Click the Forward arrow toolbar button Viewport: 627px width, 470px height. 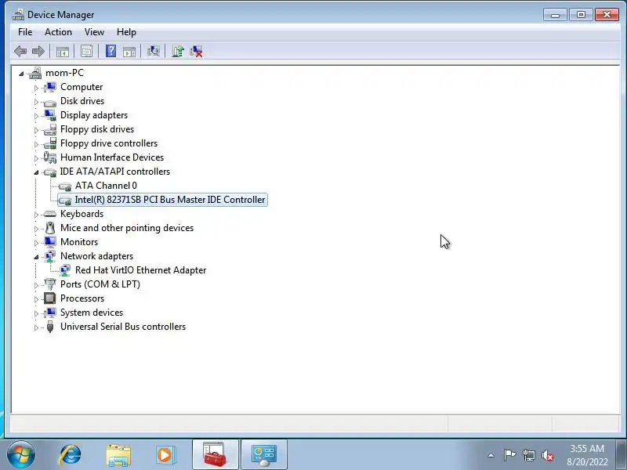(38, 51)
